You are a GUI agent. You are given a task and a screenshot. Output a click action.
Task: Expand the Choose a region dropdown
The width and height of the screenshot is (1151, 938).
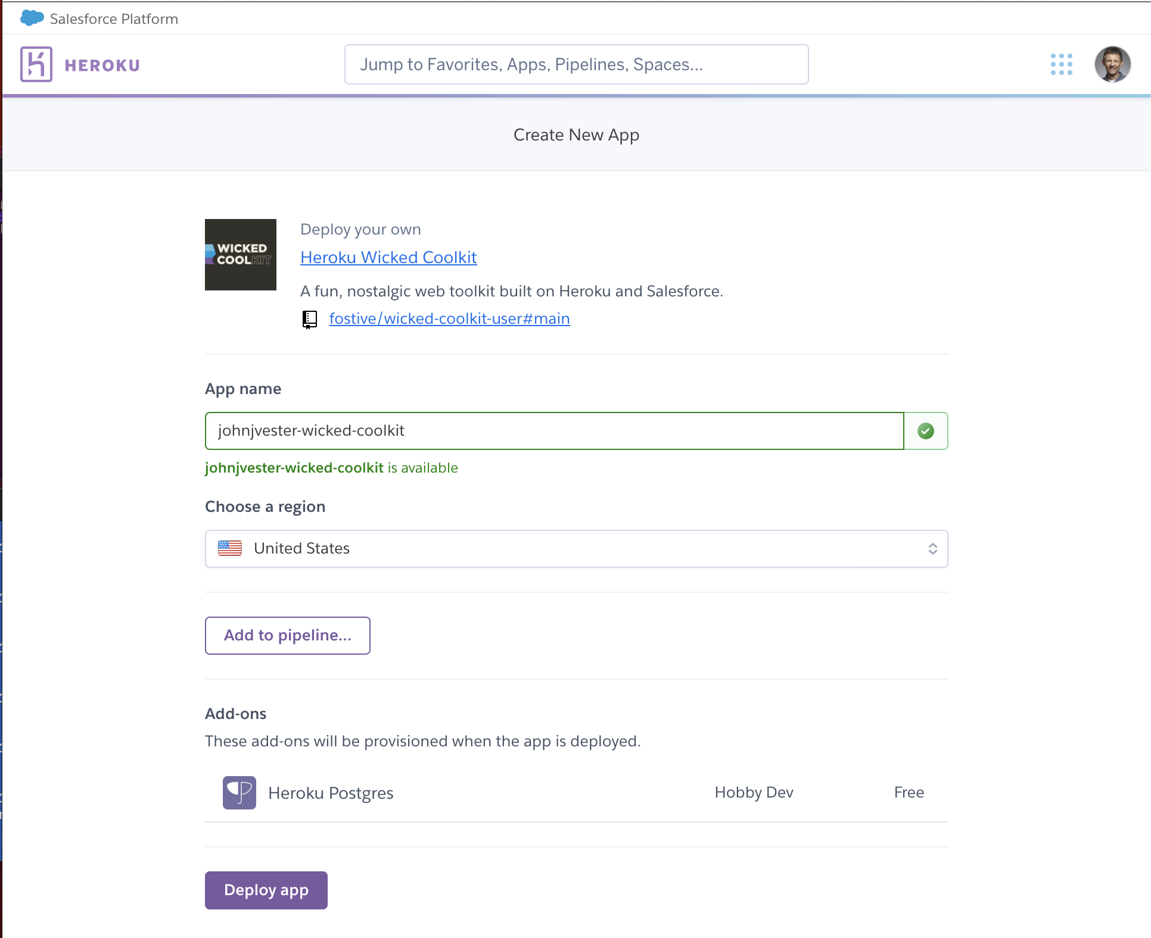(575, 549)
